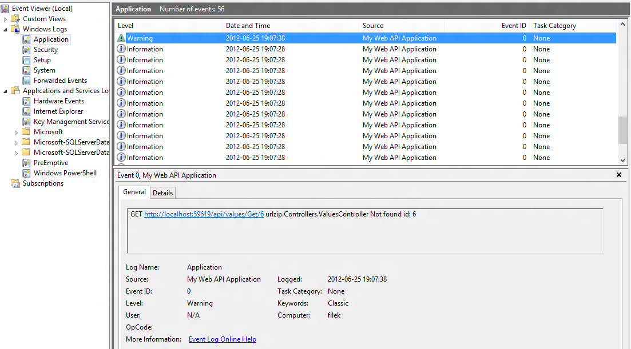The image size is (631, 349).
Task: Sort by Date and Time column header
Action: coord(290,26)
